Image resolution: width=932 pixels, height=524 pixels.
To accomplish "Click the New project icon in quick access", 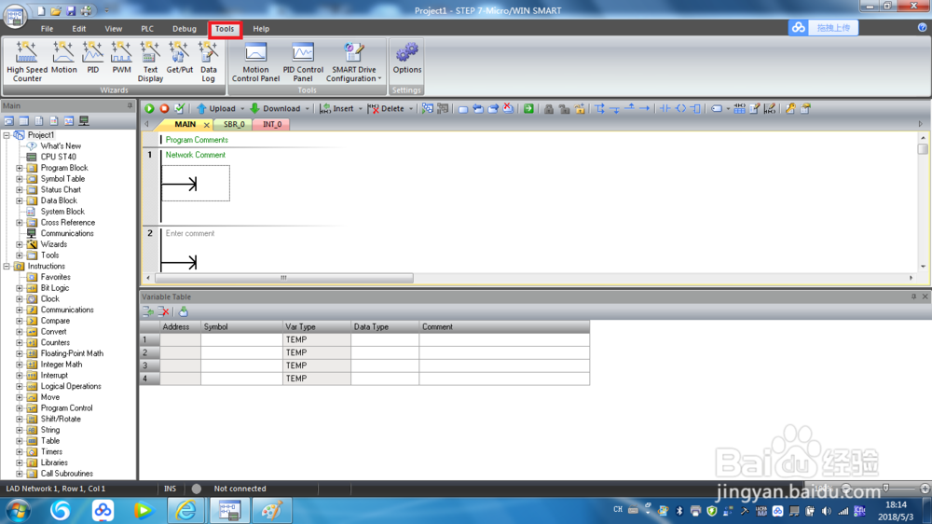I will click(x=41, y=10).
